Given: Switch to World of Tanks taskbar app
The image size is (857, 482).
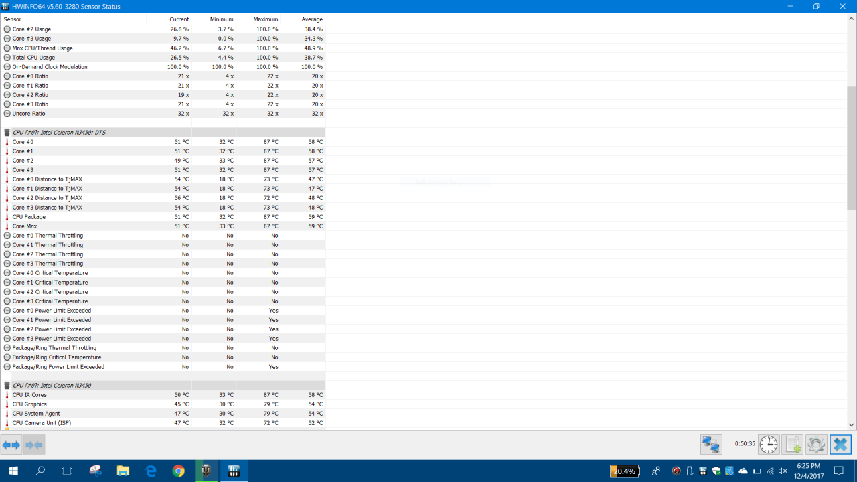Looking at the screenshot, I should [206, 471].
